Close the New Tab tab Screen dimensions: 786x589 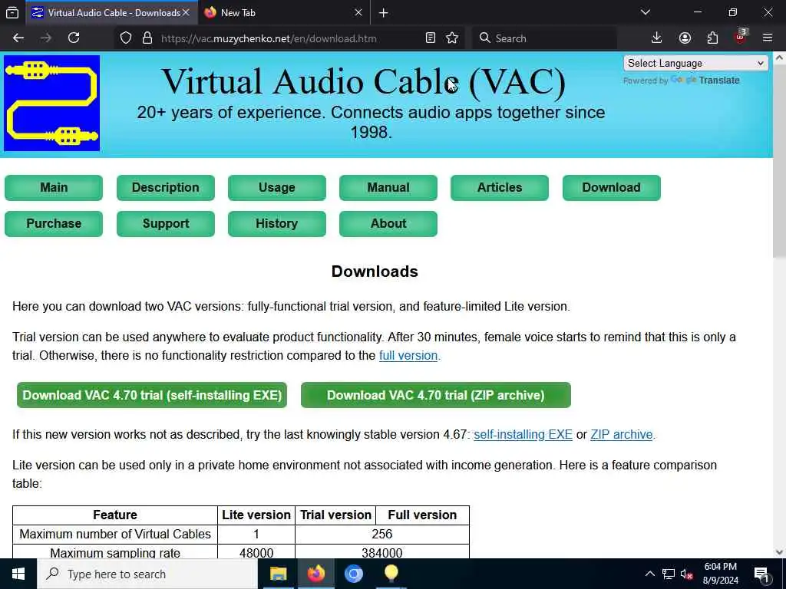tap(358, 12)
